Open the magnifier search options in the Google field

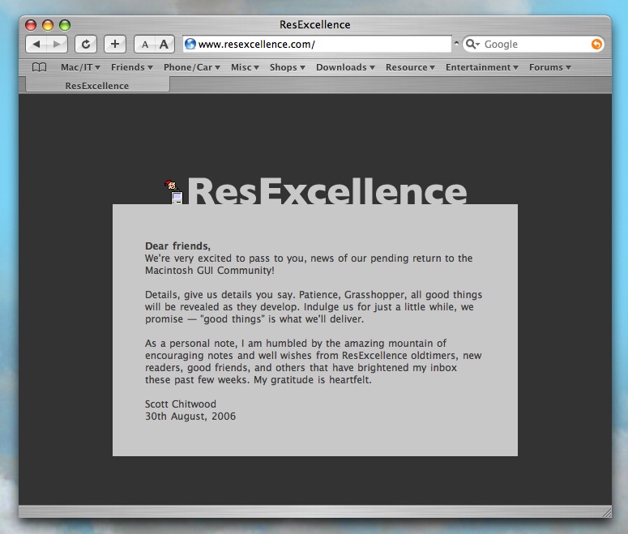(472, 44)
